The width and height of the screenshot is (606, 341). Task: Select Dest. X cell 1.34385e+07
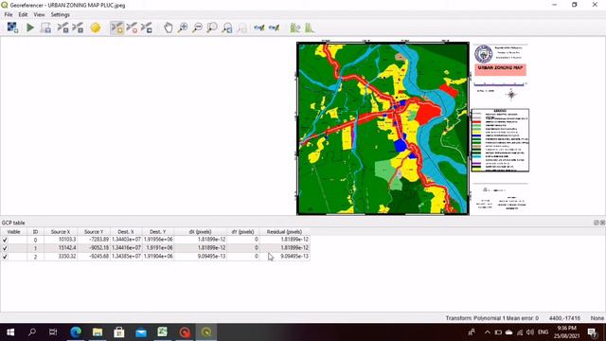pyautogui.click(x=126, y=257)
